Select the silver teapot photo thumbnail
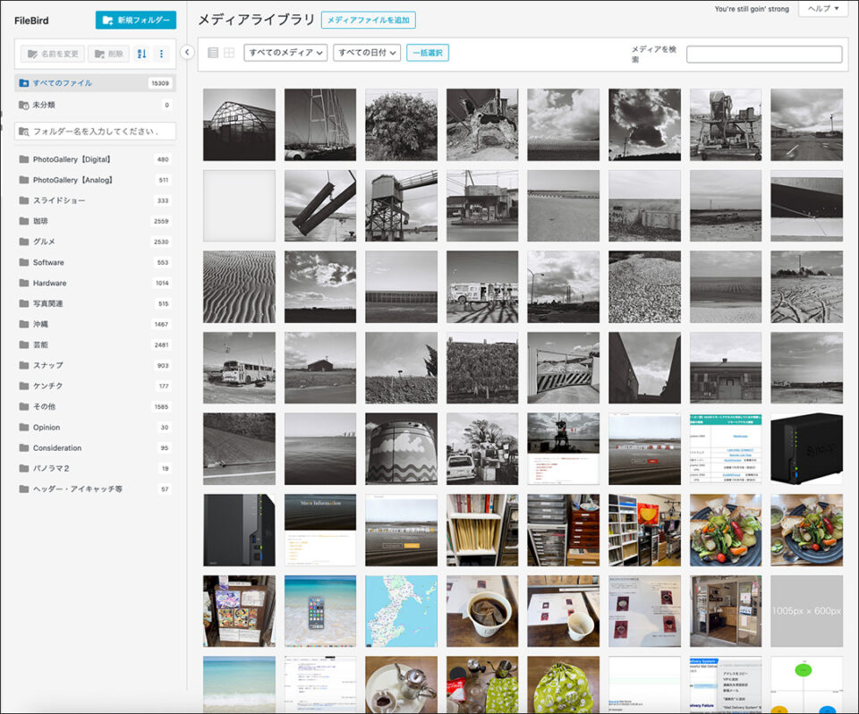The height and width of the screenshot is (714, 859). (402, 685)
